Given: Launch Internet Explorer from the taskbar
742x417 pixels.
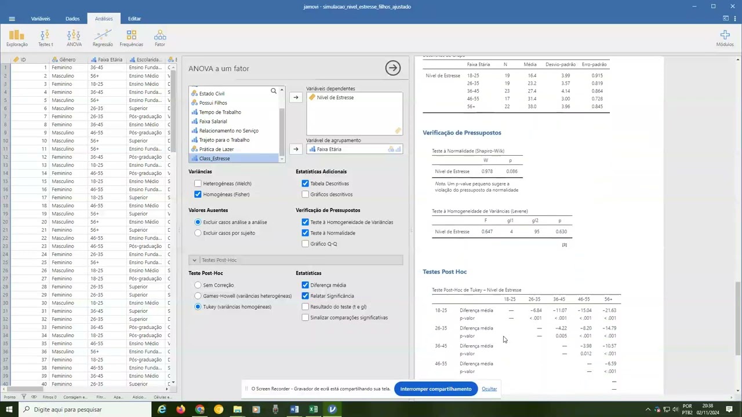Looking at the screenshot, I should coord(162,409).
